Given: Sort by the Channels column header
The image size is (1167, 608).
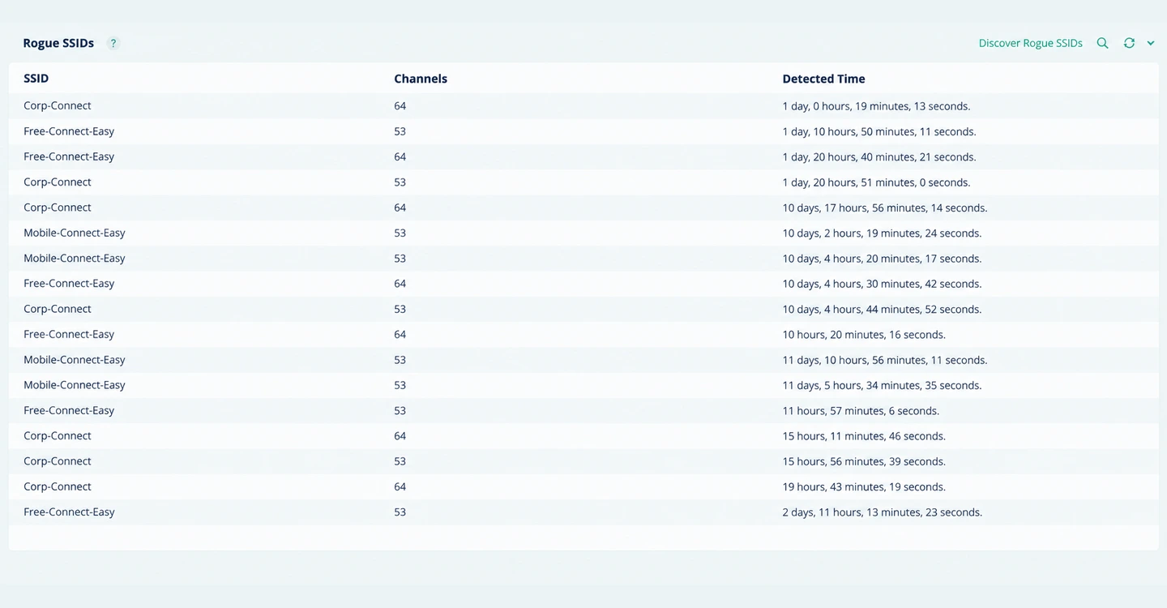Looking at the screenshot, I should coord(421,79).
